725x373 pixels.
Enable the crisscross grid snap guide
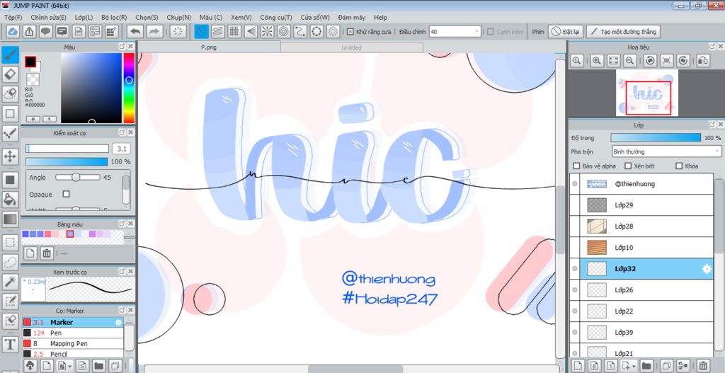pyautogui.click(x=234, y=31)
